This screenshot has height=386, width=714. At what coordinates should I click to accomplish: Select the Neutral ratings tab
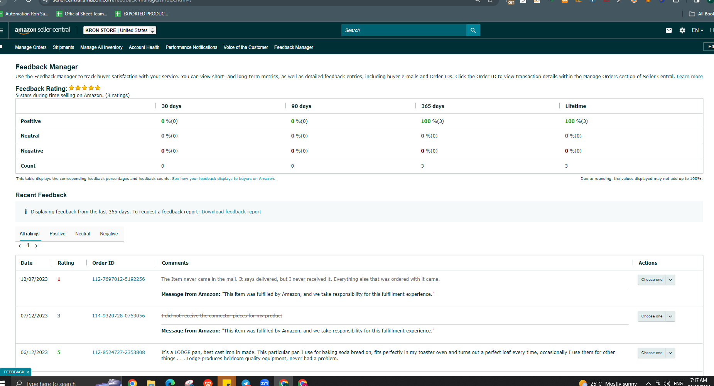[x=83, y=234]
